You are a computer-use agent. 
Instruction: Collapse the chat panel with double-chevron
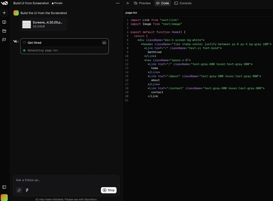click(x=127, y=3)
